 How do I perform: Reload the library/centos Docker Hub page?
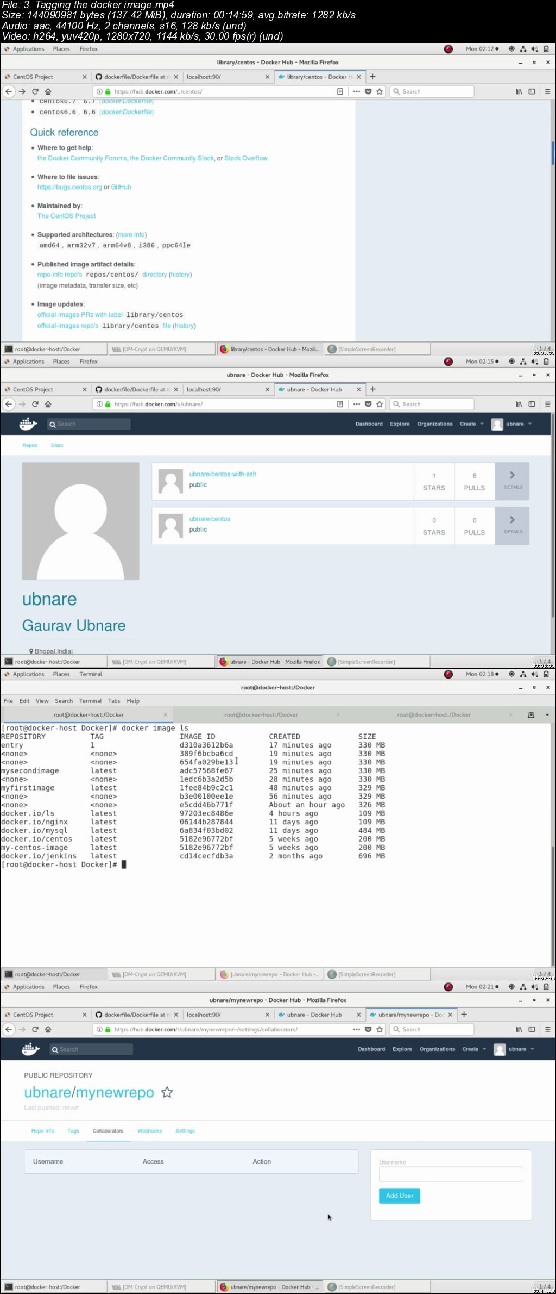tap(35, 91)
